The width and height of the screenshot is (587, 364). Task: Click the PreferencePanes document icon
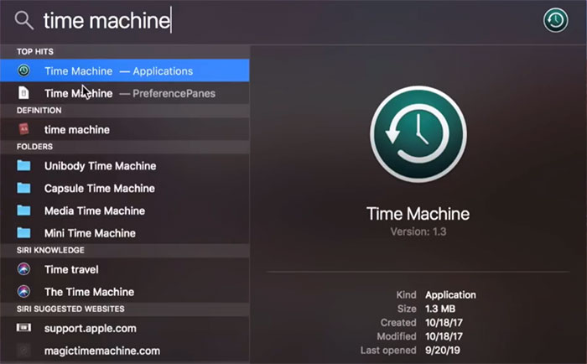(x=23, y=93)
